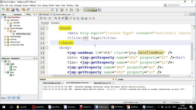Click in the Search (Ctrl+I) field
This screenshot has height=110, width=196.
coord(181,5)
